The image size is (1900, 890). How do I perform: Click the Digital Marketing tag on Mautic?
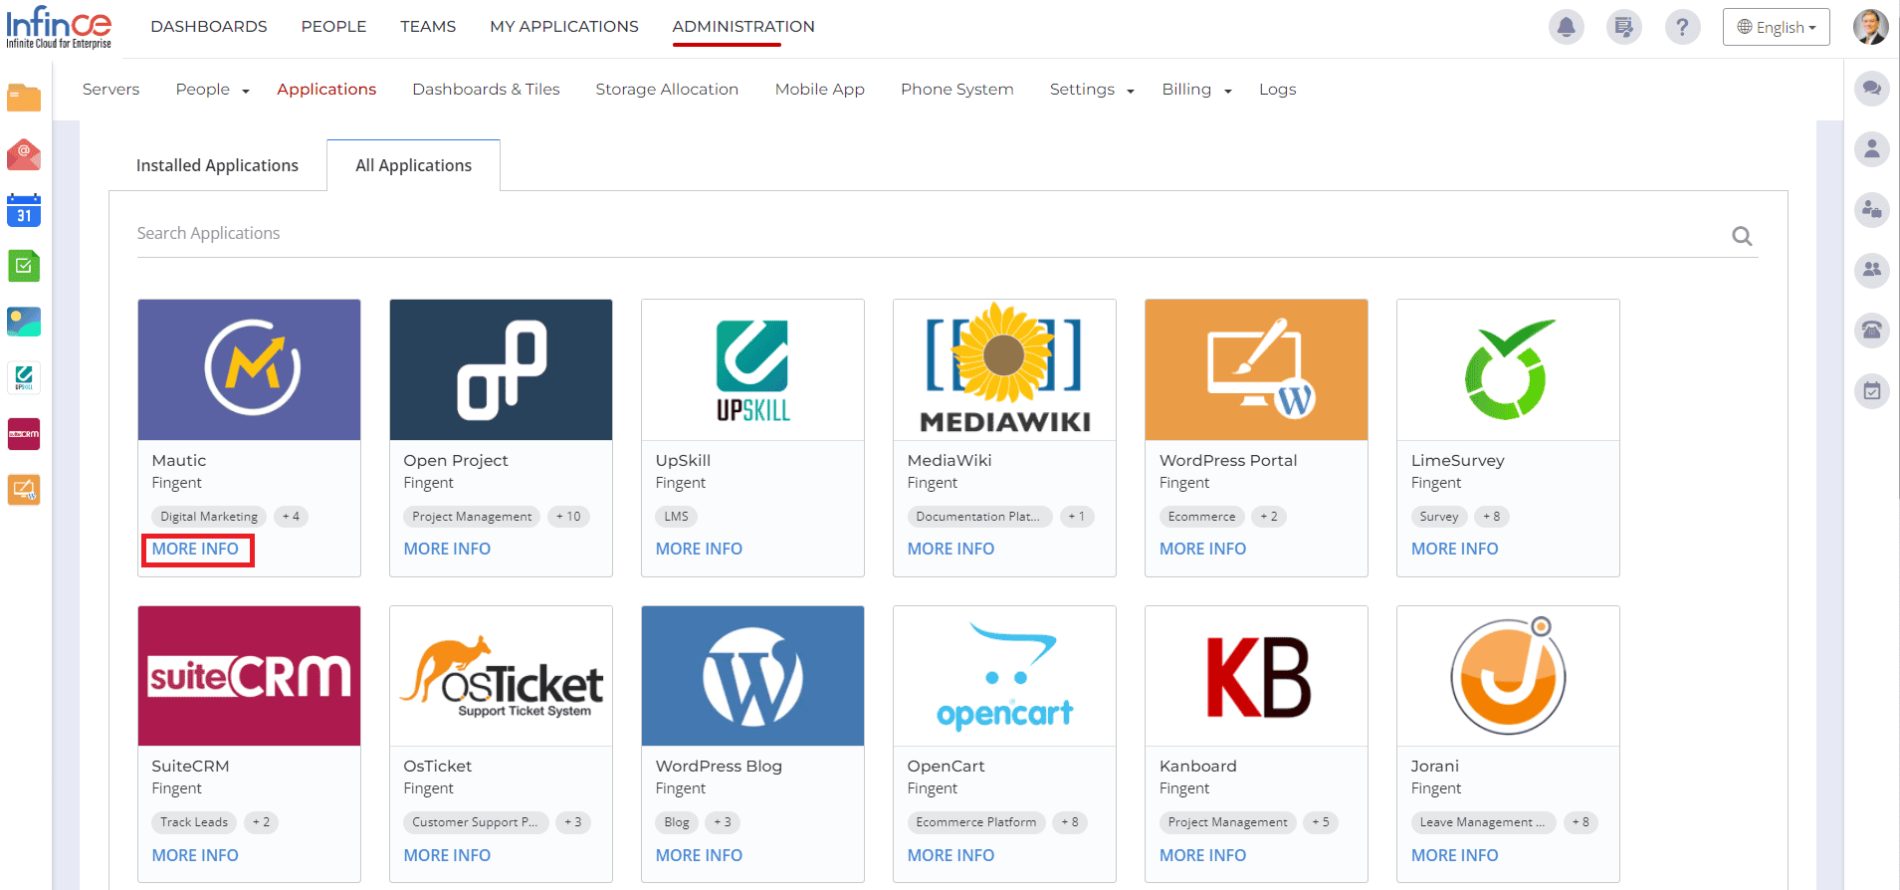209,517
